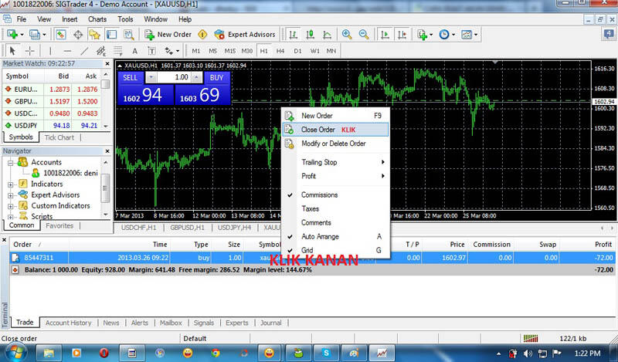The image size is (618, 362).
Task: Expand the Trailing Stop submenu
Action: tap(336, 162)
